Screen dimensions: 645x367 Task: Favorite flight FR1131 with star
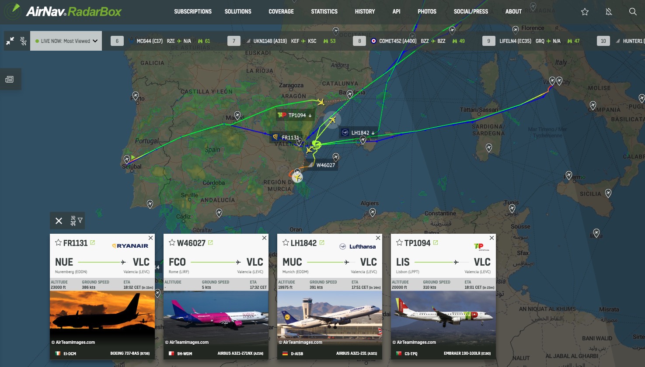(x=58, y=242)
